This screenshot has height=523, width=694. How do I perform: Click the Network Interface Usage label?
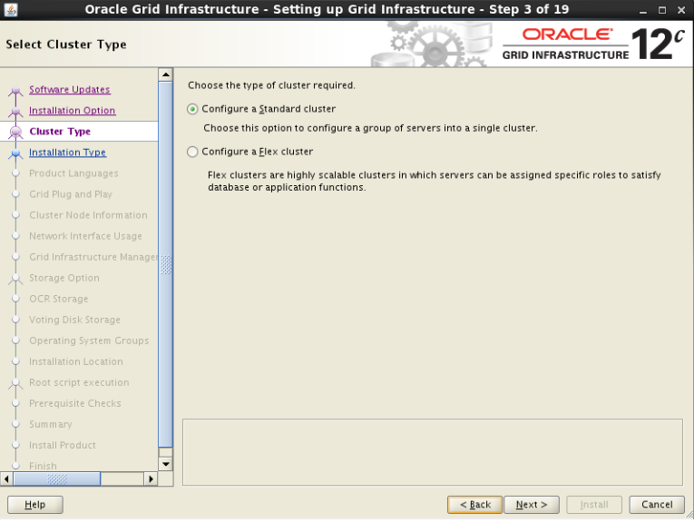coord(85,236)
